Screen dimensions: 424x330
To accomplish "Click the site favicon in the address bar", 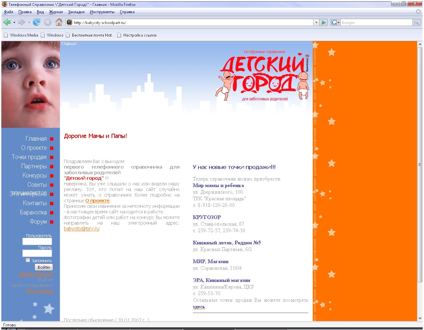I will (68, 22).
